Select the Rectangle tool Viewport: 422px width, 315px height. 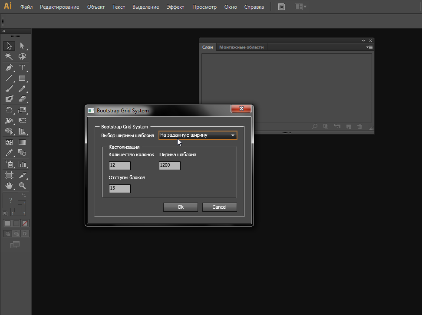[22, 79]
